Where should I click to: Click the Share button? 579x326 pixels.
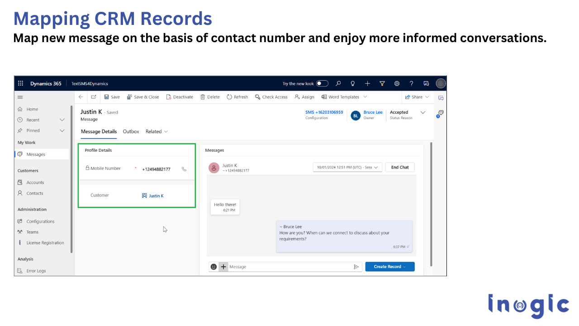tap(414, 97)
